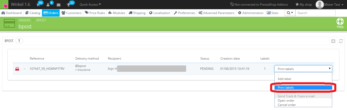Viewport: 347px width, 110px height.
Task: Open the Dashboard menu
Action: point(12,13)
